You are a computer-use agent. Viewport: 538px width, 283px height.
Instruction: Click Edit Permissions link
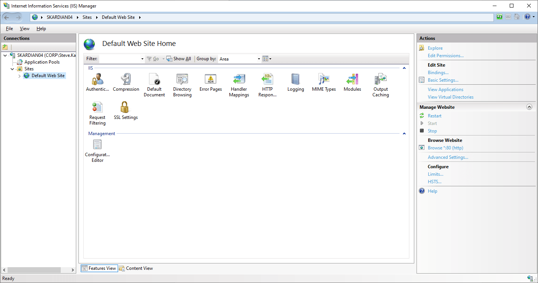click(446, 56)
